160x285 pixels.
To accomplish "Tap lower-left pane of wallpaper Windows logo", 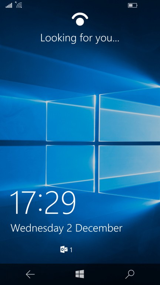I will click(70, 168).
